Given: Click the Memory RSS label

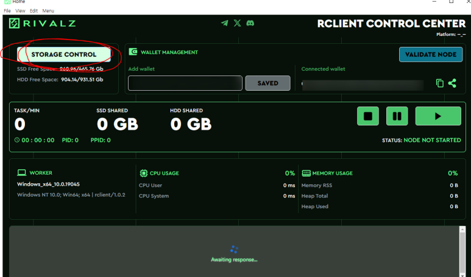Looking at the screenshot, I should click(317, 186).
